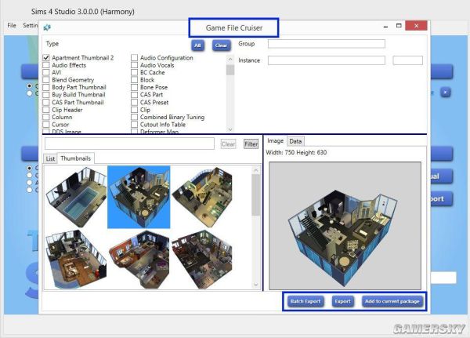Open File menu in Sims 4 Studio
This screenshot has height=338, width=470.
click(x=12, y=25)
